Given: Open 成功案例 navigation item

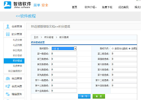Looking at the screenshot, I should 123,7.
